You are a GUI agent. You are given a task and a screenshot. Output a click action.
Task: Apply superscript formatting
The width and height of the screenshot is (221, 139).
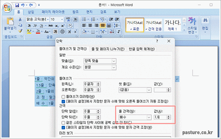pos(63,26)
